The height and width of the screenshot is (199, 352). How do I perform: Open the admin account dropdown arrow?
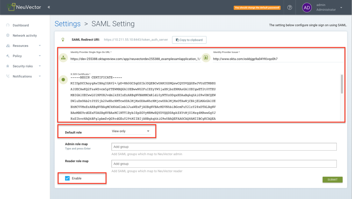point(341,8)
